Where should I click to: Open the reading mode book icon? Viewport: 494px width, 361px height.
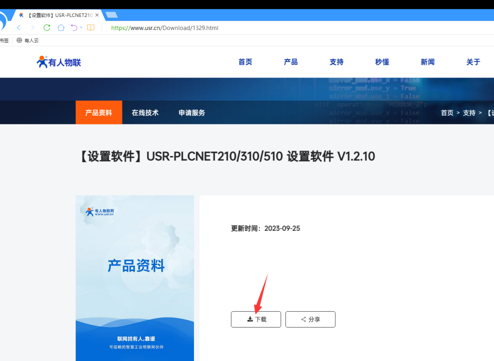(x=90, y=28)
